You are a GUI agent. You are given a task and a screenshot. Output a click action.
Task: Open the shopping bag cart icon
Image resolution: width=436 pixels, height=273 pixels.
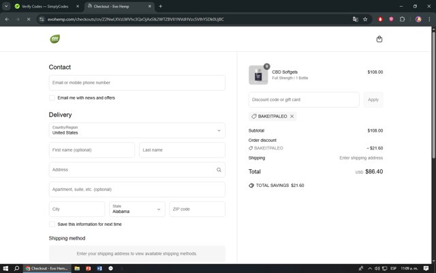[379, 39]
